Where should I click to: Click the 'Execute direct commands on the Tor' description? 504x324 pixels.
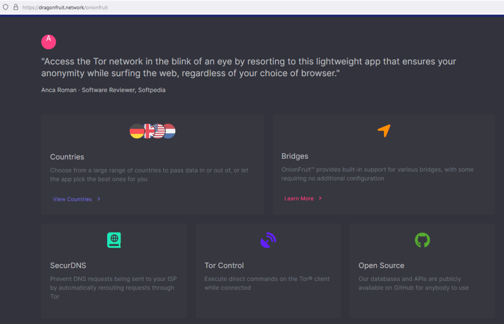pos(267,283)
